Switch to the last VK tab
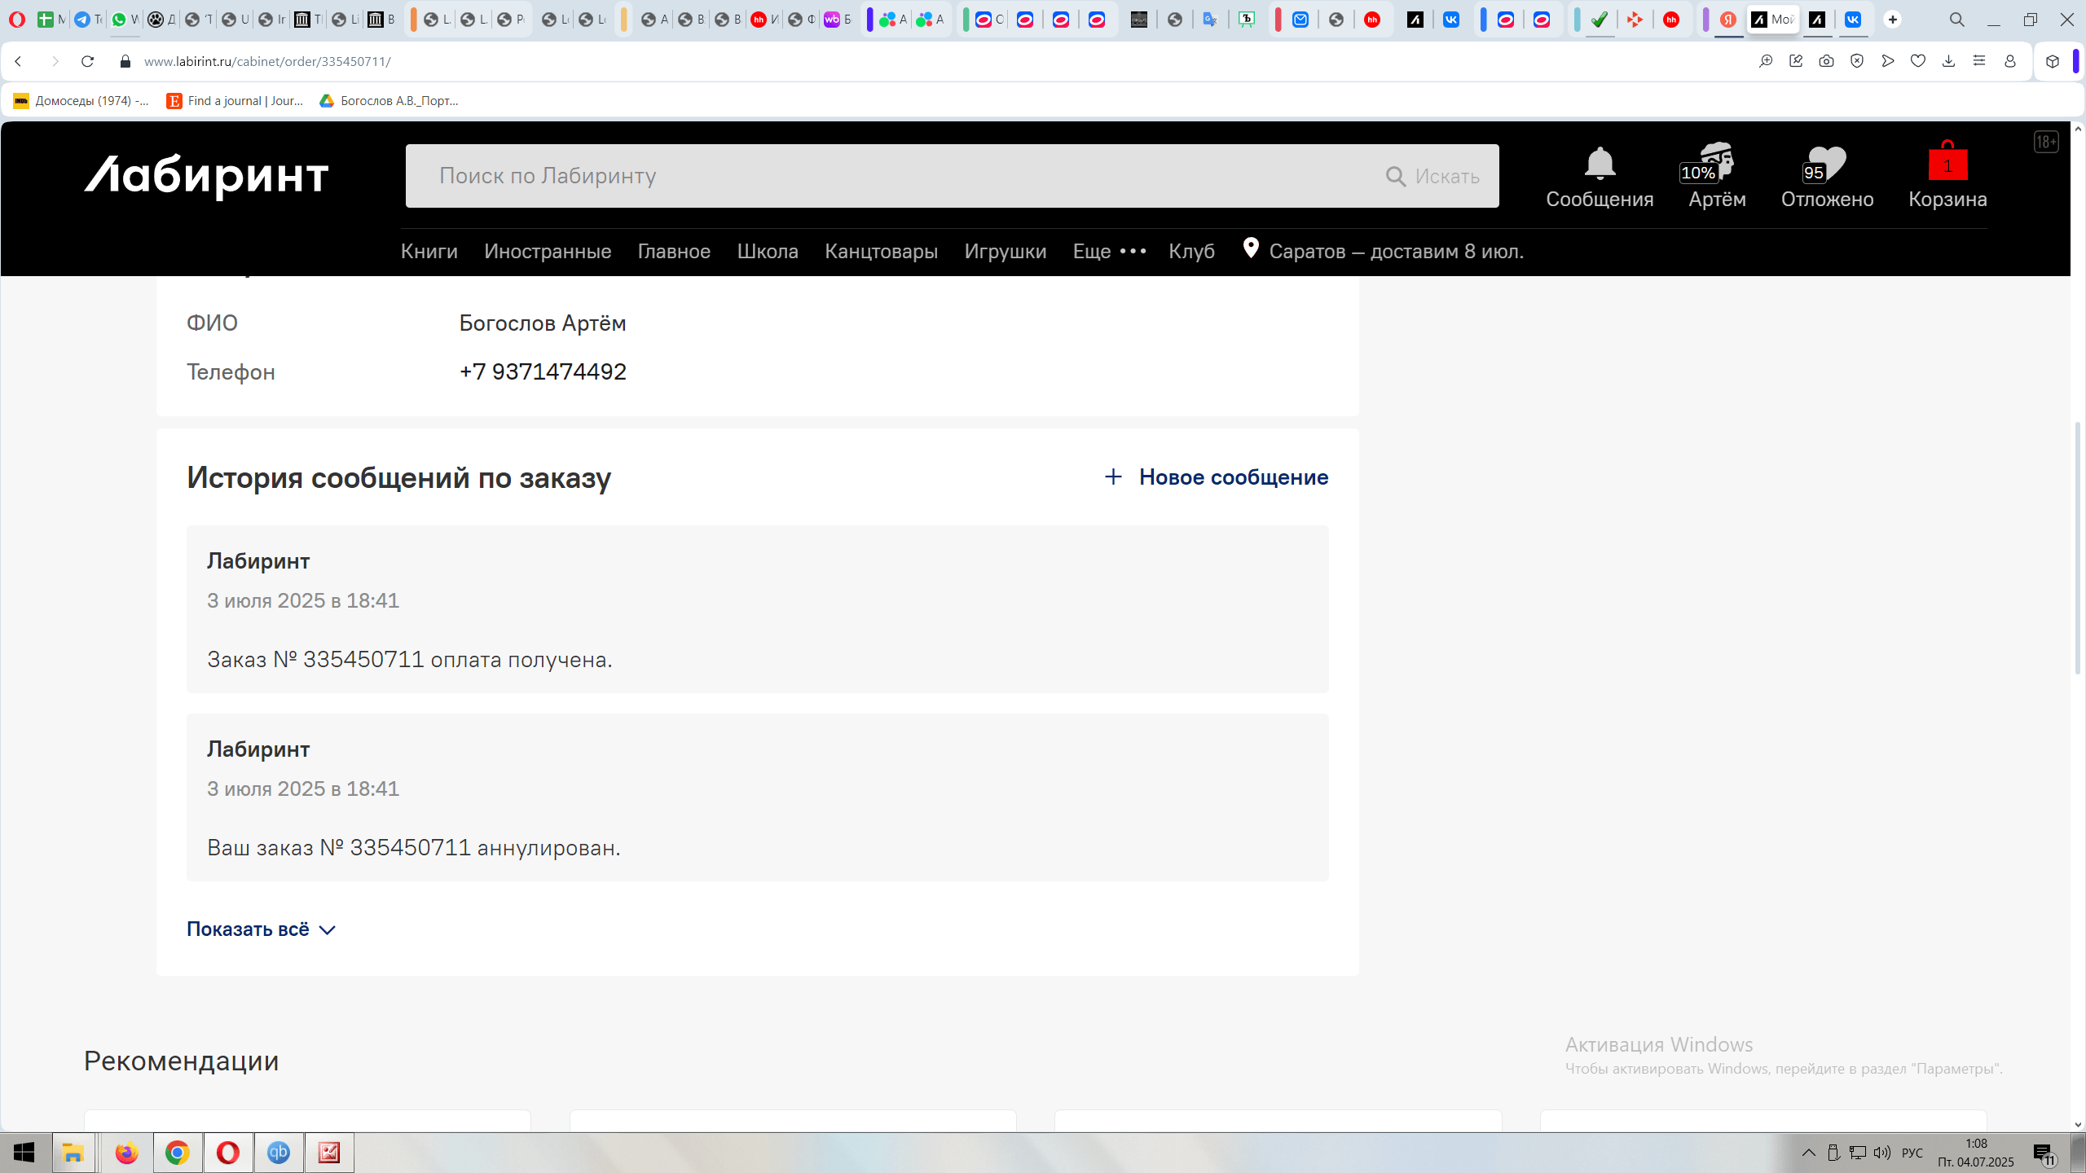2086x1173 pixels. [1853, 20]
